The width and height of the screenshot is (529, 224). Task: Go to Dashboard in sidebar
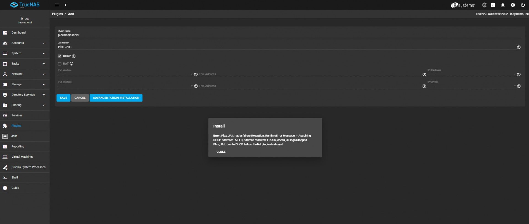tap(18, 33)
